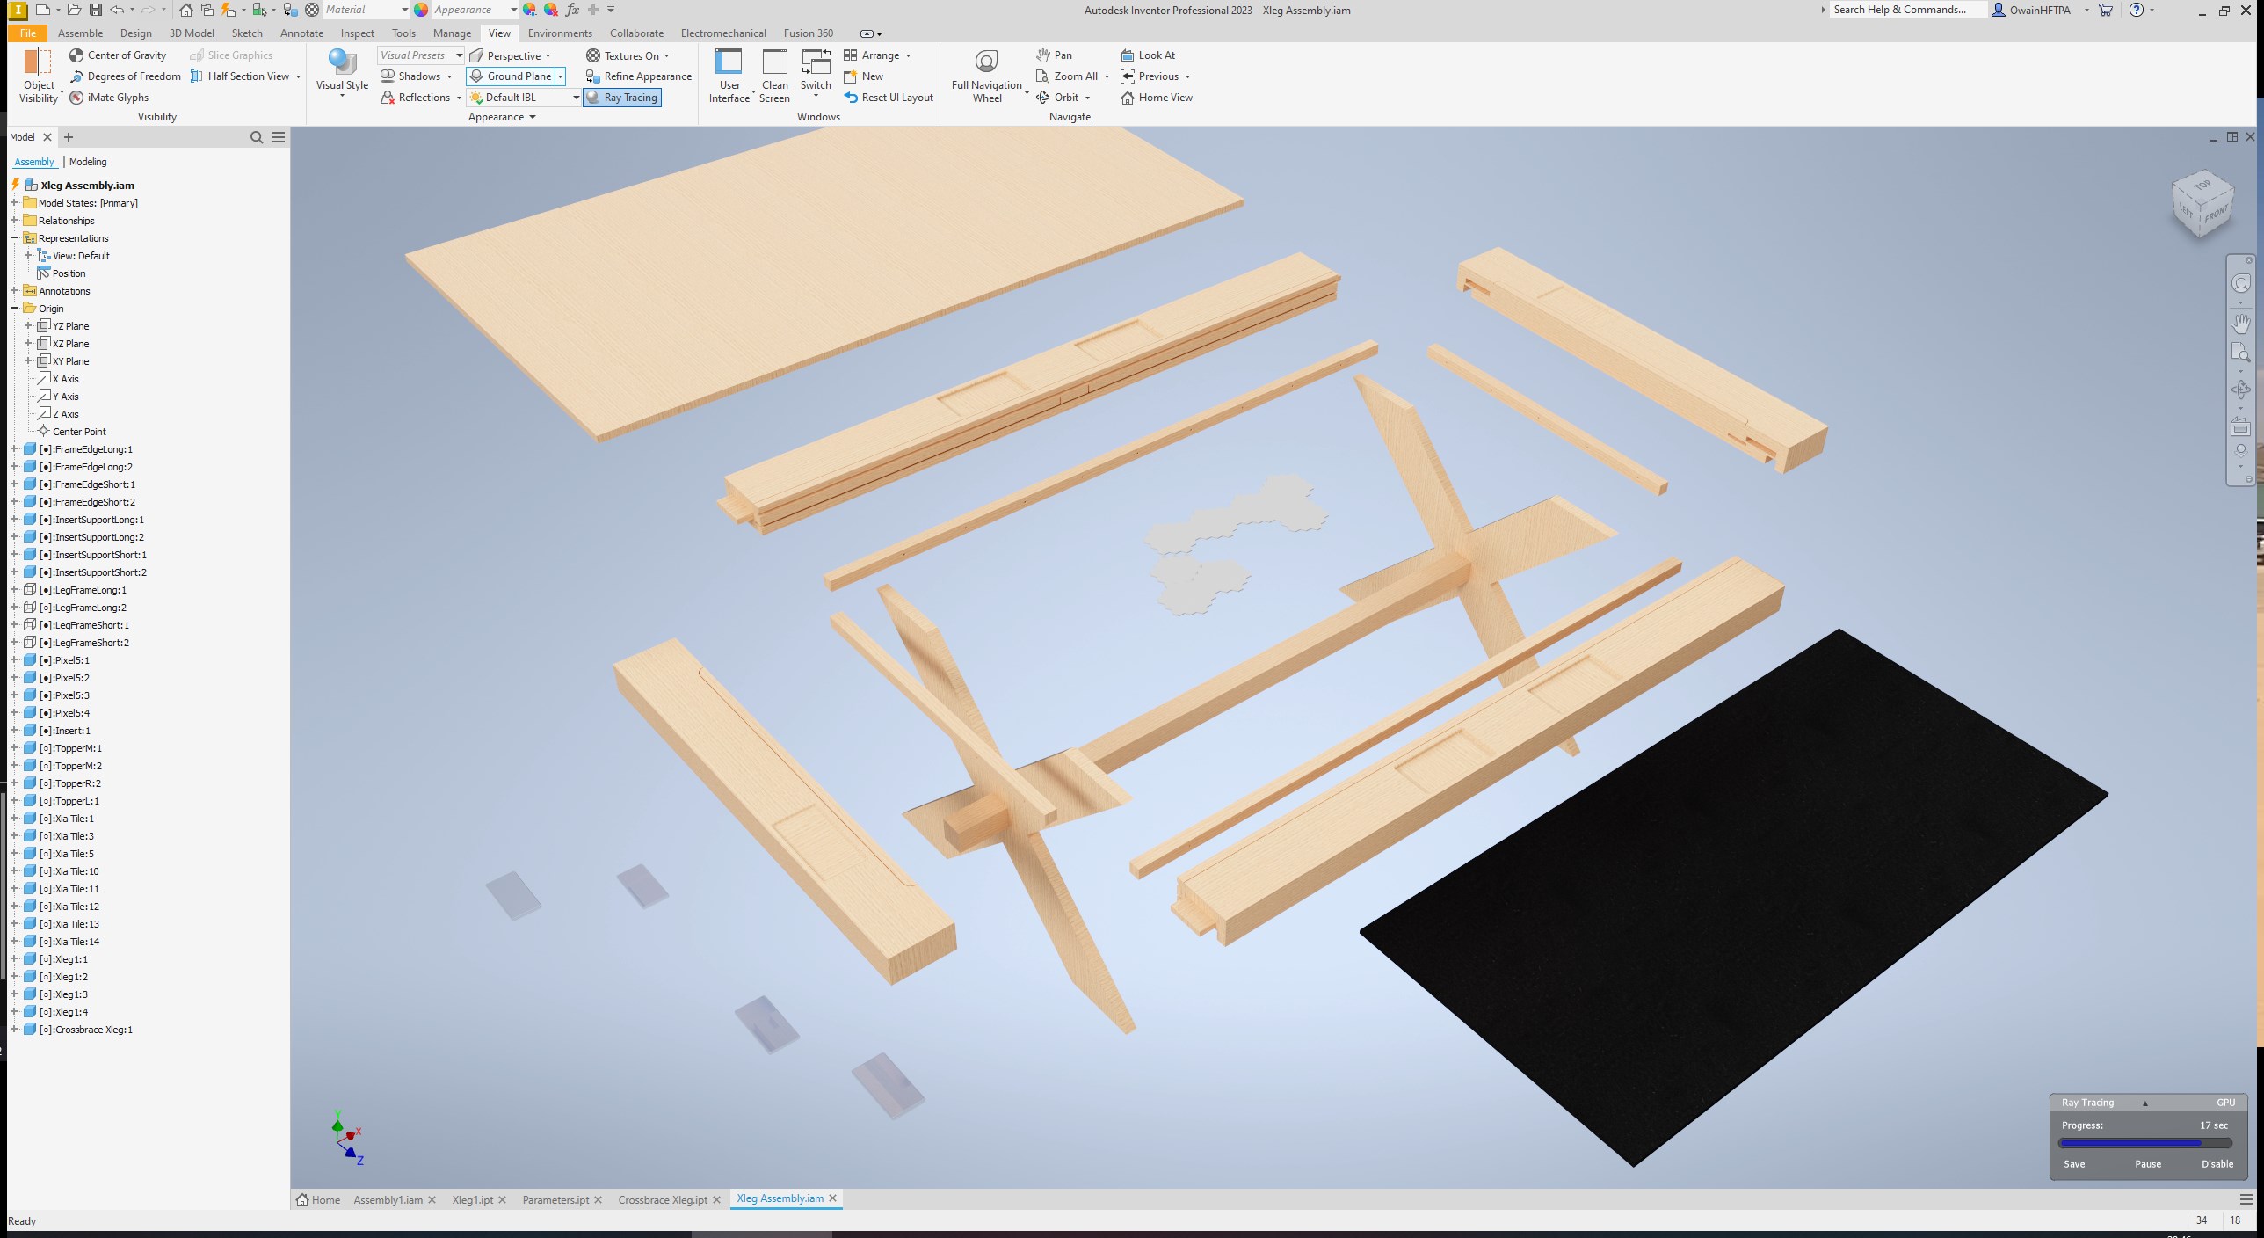Screen dimensions: 2264x1238
Task: Switch to Parameters.ipt document tab
Action: tap(555, 1199)
